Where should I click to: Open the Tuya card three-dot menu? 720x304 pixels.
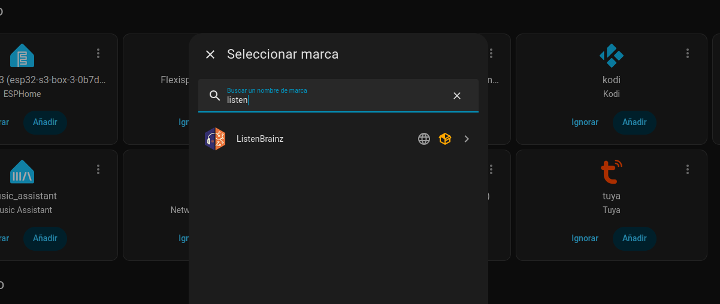[688, 169]
